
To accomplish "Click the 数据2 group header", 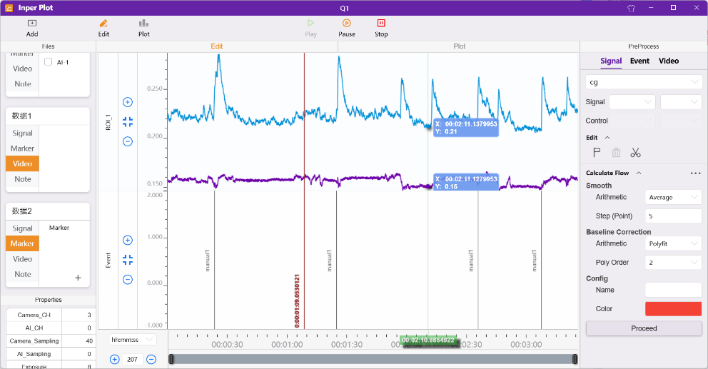I will click(47, 211).
